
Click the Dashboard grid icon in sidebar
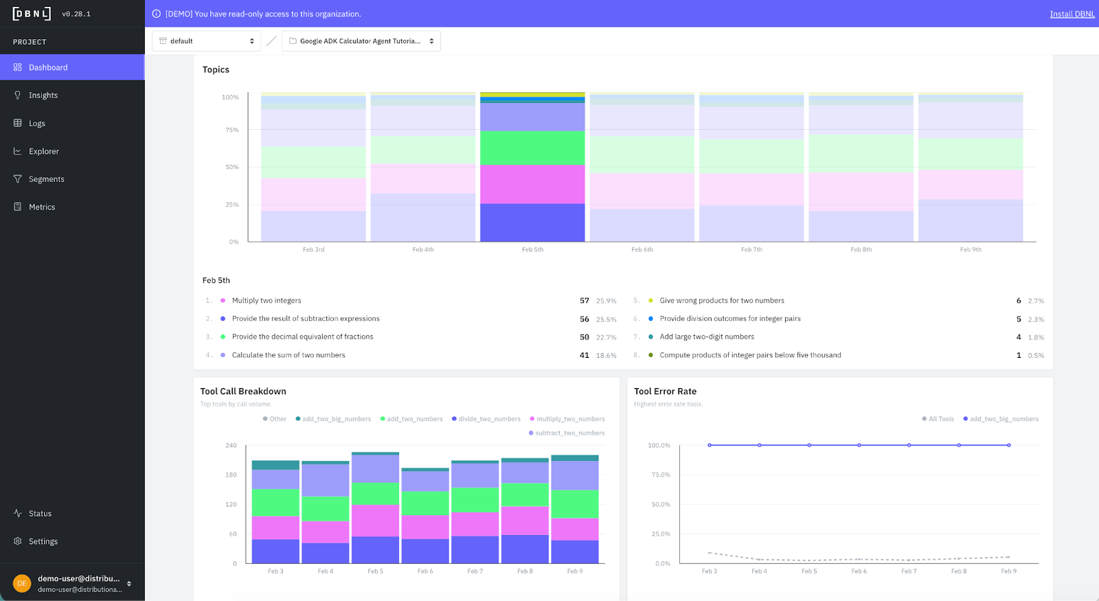click(x=18, y=67)
